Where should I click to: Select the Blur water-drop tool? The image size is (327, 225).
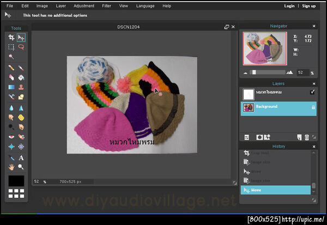pyautogui.click(x=11, y=108)
